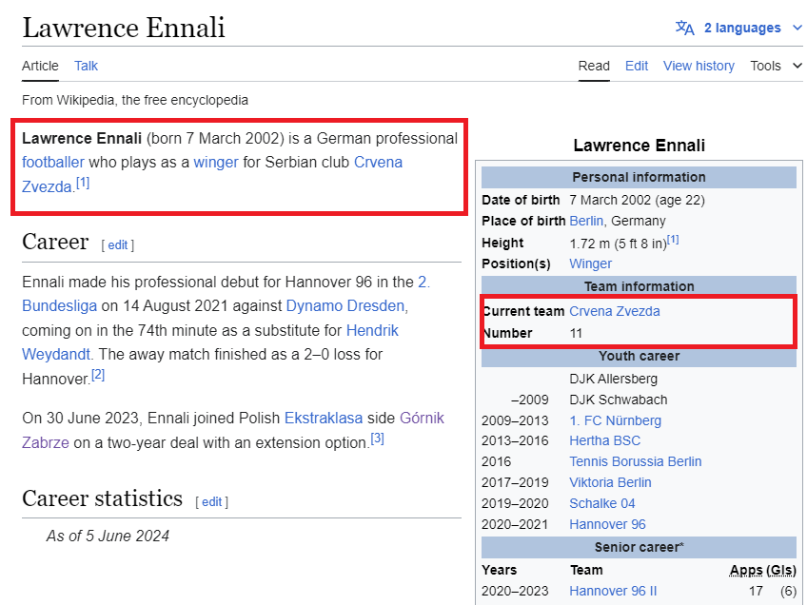The width and height of the screenshot is (807, 605).
Task: Click the DJK Schwabach youth team entry
Action: pyautogui.click(x=619, y=400)
